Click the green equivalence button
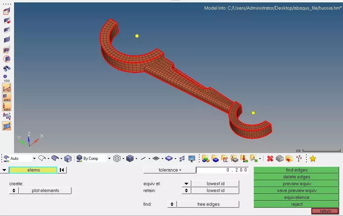Viewport: 343px width, 216px height. (x=296, y=198)
